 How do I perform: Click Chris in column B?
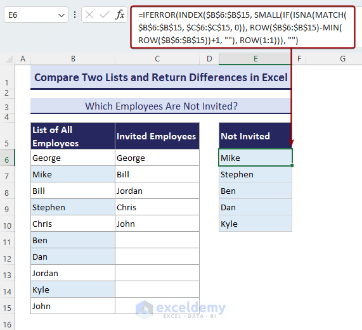point(73,224)
